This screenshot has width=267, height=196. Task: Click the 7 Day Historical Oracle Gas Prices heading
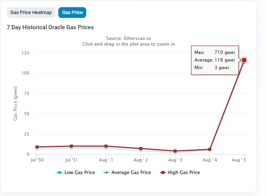pyautogui.click(x=50, y=27)
